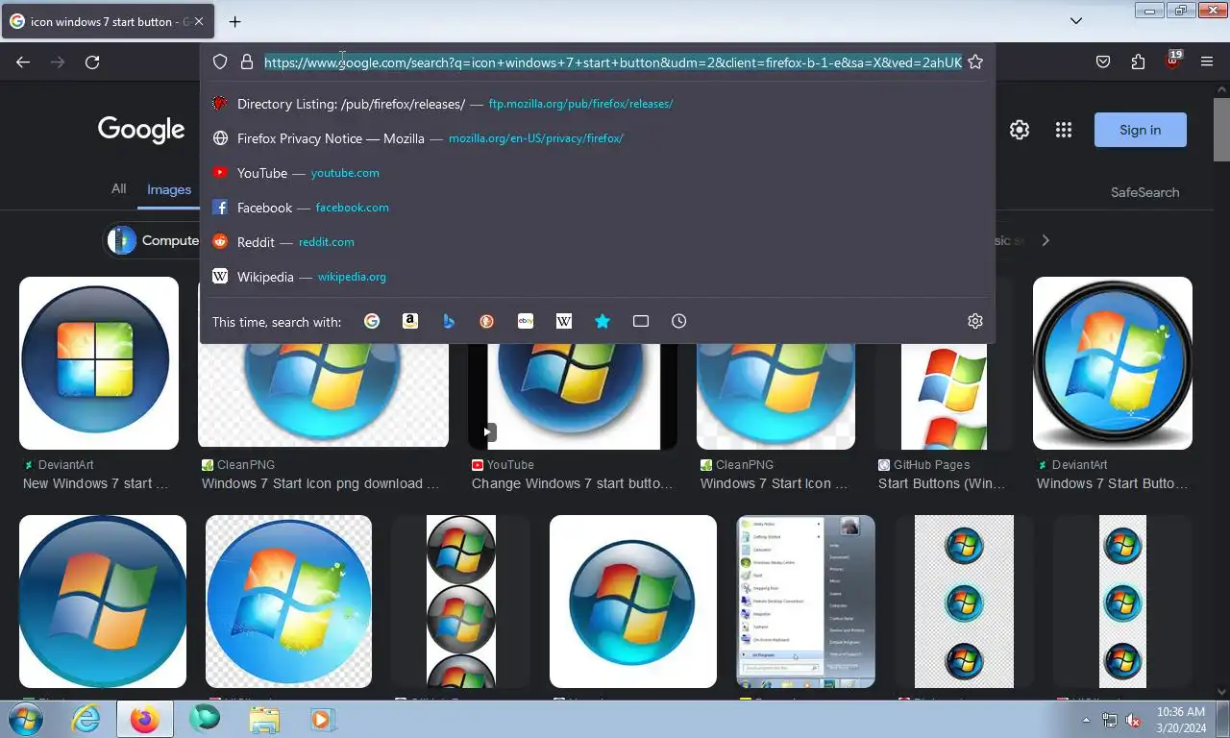Screen dimensions: 1230x738
Task: Go back to the previous page
Action: point(23,61)
